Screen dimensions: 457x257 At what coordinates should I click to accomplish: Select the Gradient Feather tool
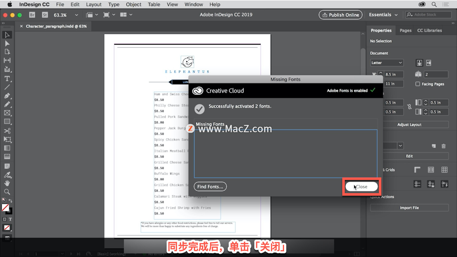(x=7, y=157)
